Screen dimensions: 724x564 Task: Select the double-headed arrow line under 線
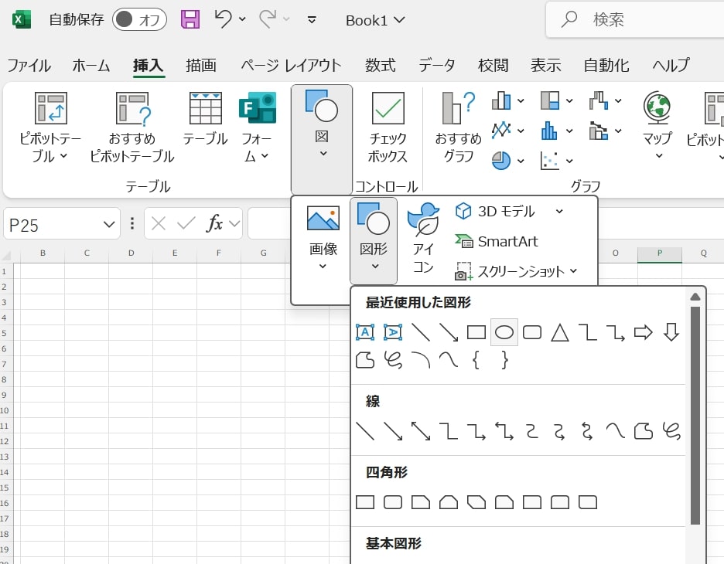tap(421, 431)
